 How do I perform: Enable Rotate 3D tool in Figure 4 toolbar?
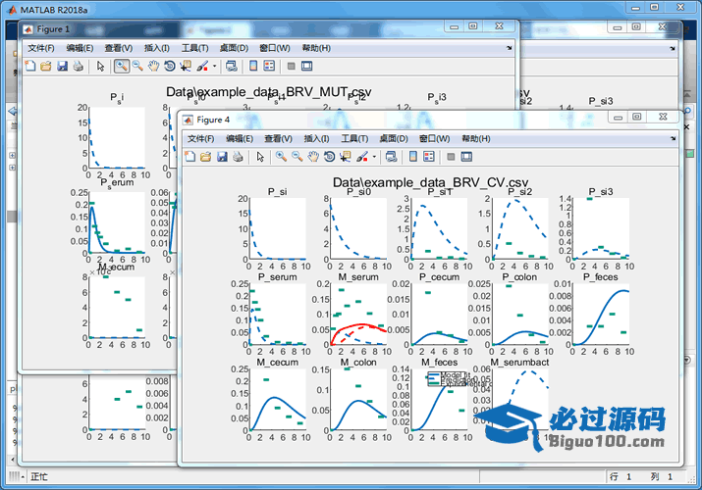click(x=329, y=157)
